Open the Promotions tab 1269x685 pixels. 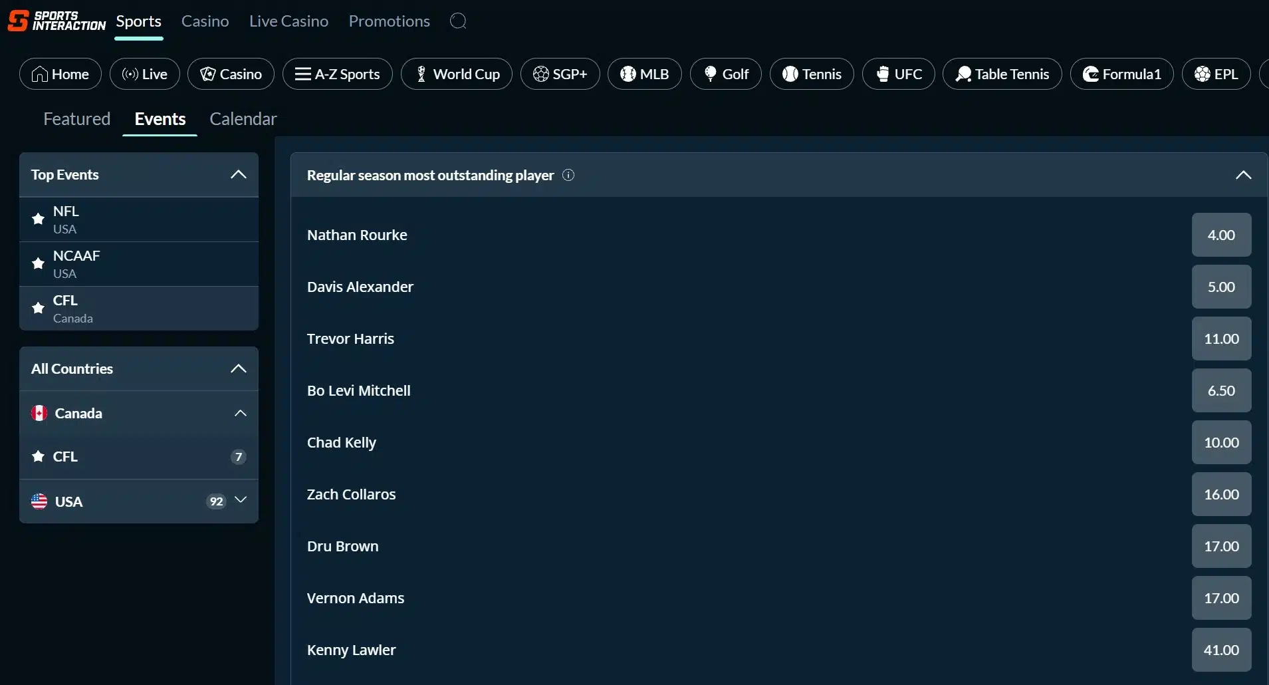(389, 21)
